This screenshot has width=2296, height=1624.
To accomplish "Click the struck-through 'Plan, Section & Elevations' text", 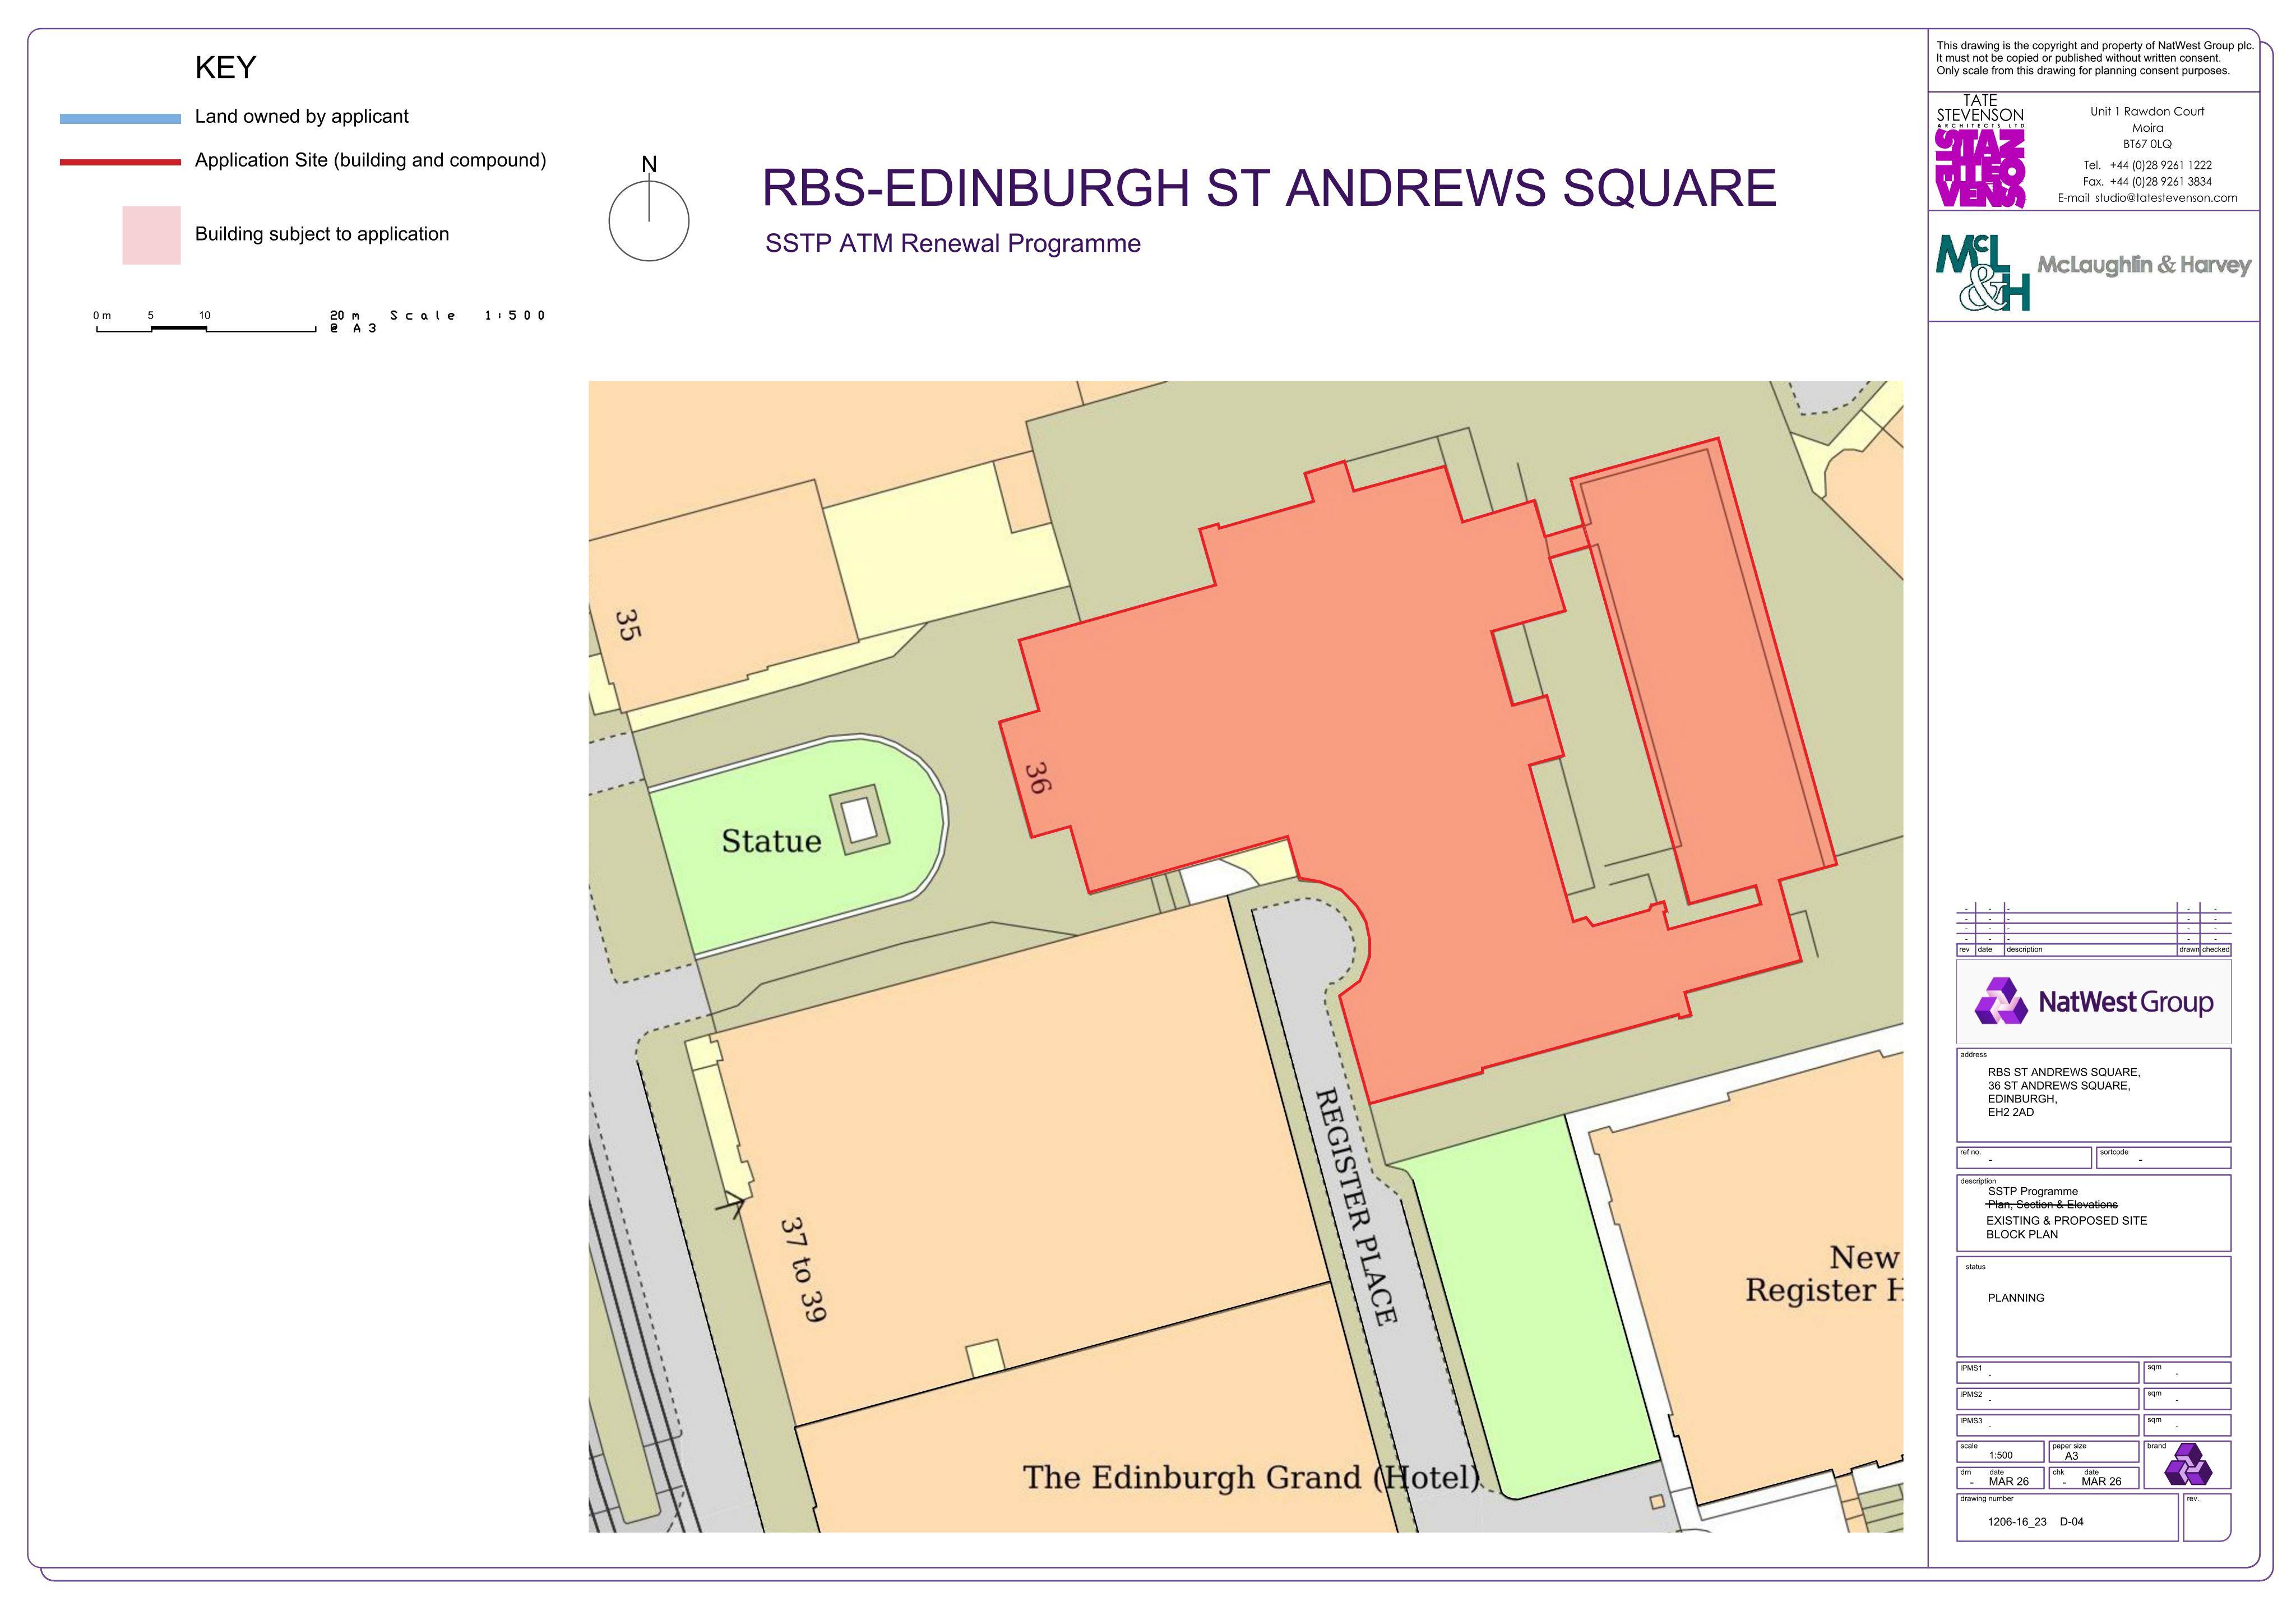I will [x=2052, y=1205].
